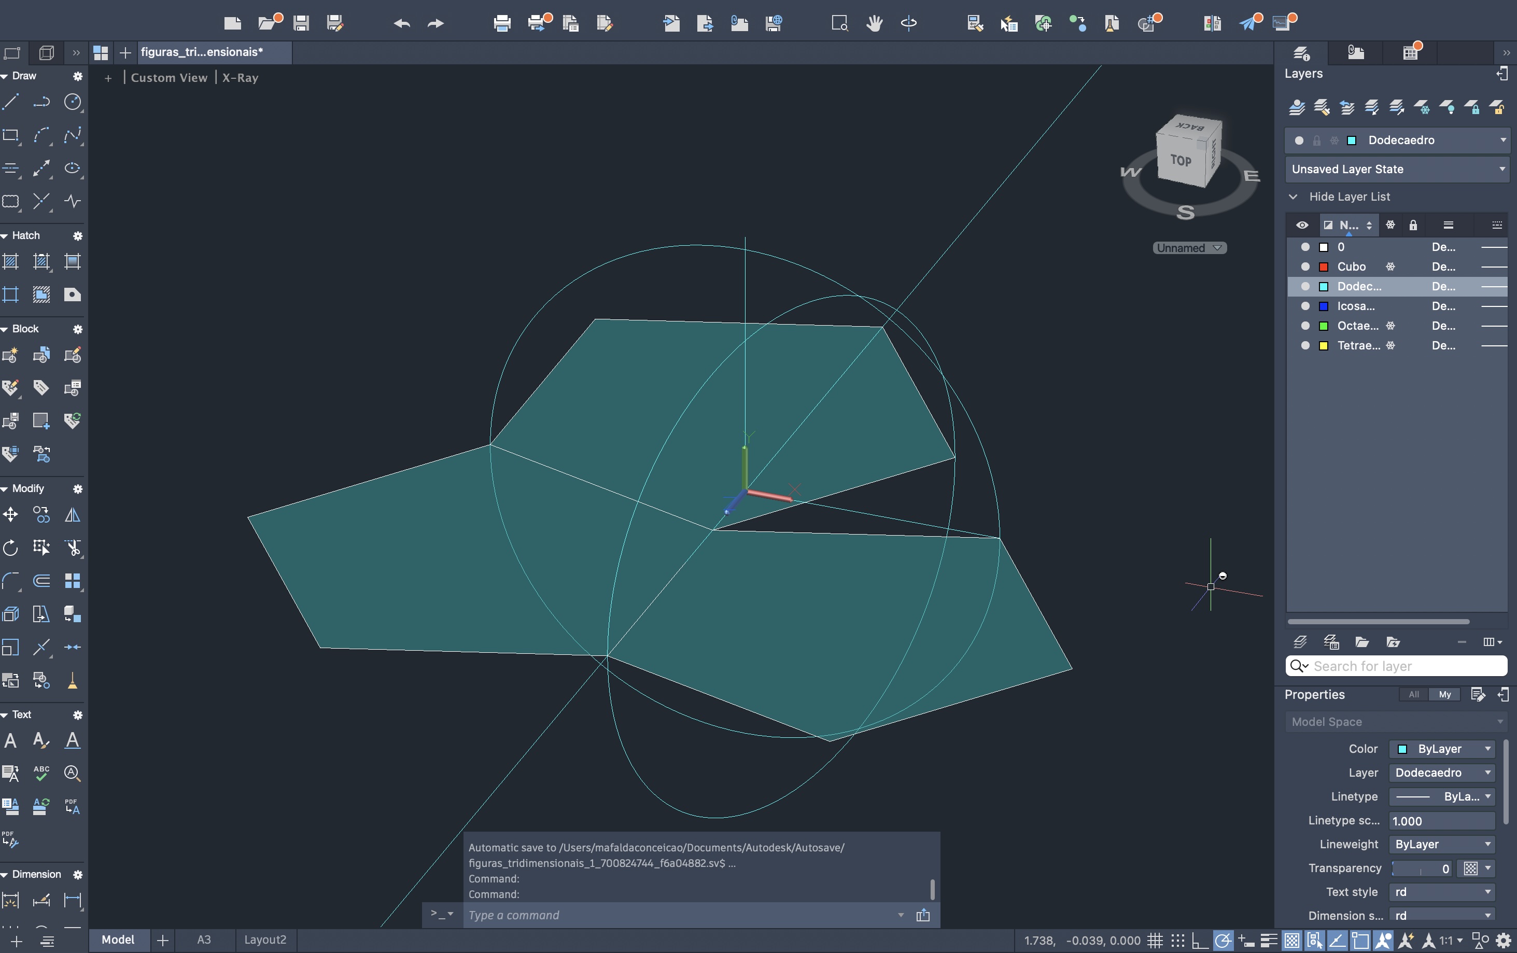Open the Lineweight ByLayer dropdown
This screenshot has height=953, width=1517.
pos(1441,844)
